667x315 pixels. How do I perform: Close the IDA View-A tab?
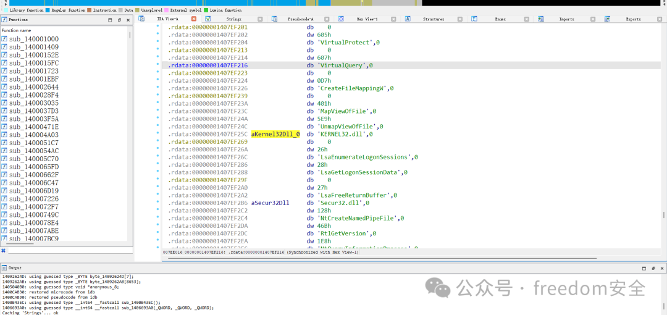point(193,19)
